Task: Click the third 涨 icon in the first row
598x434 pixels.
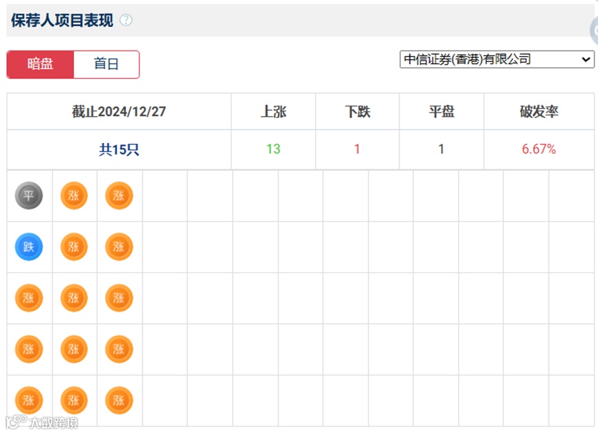Action: tap(119, 196)
